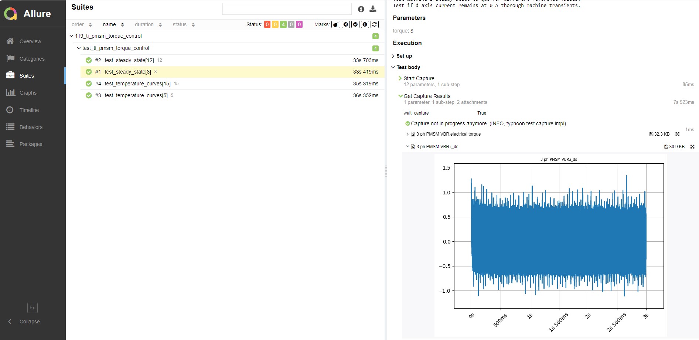Toggle the purple unknown status filter
Screen dimensions: 699x340
pyautogui.click(x=299, y=24)
